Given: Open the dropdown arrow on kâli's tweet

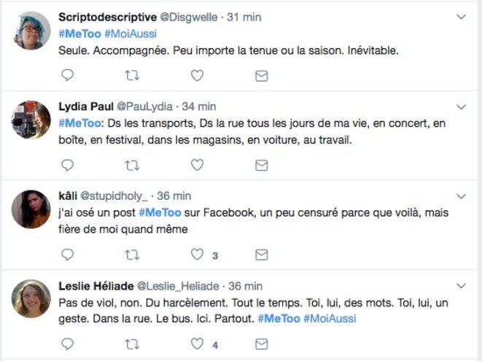Looking at the screenshot, I should point(461,195).
